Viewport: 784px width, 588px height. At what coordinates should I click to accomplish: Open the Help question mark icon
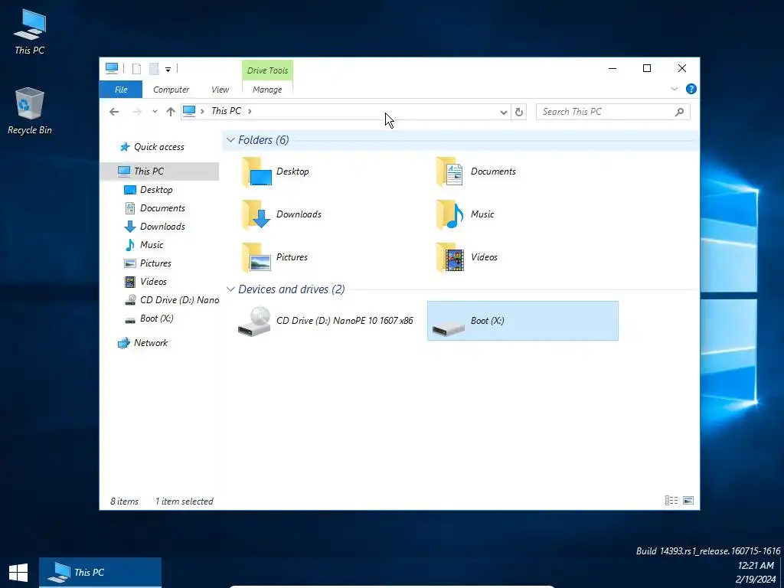pyautogui.click(x=691, y=89)
